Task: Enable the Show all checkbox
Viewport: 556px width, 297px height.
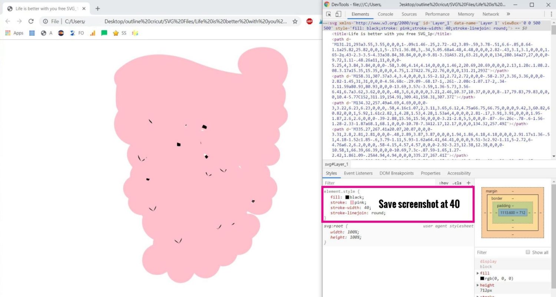Action: click(528, 252)
